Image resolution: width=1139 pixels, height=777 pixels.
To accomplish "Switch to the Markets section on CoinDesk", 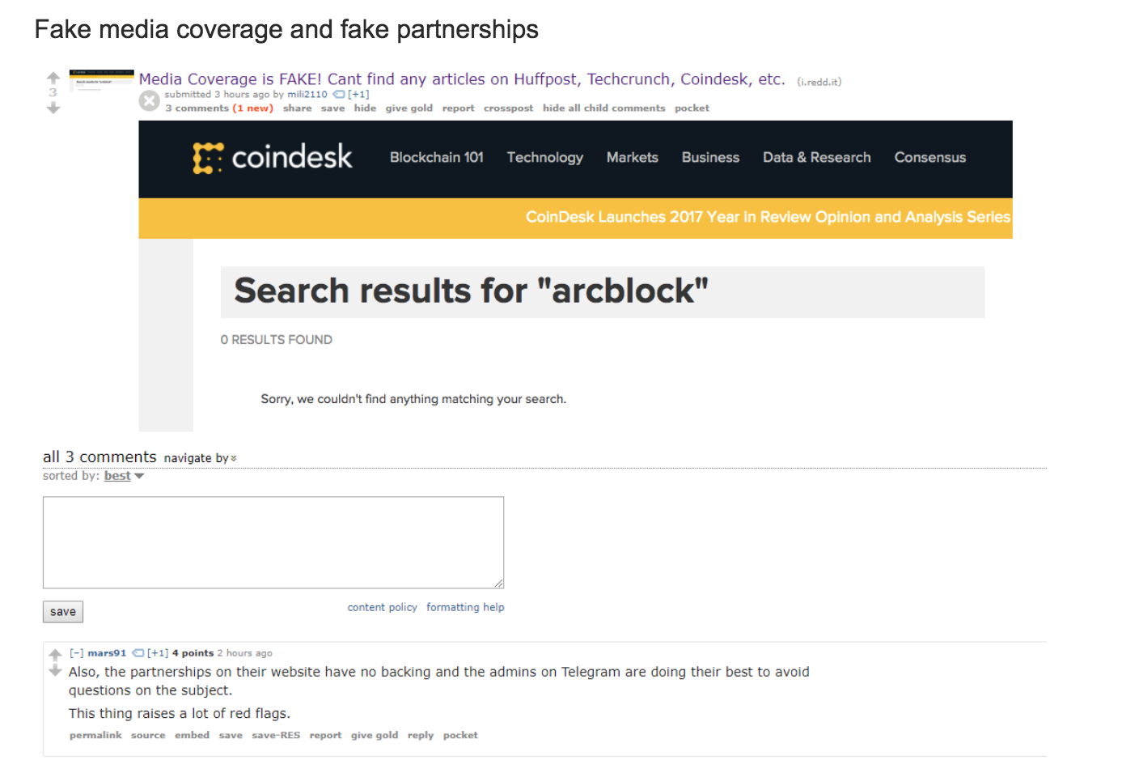I will pos(633,157).
